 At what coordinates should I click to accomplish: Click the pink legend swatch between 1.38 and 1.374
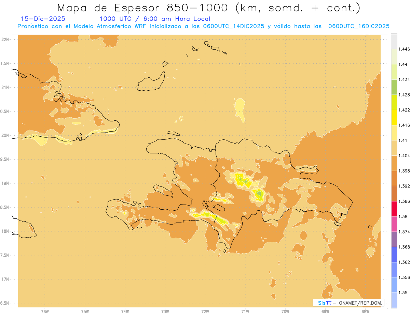[x=394, y=224]
